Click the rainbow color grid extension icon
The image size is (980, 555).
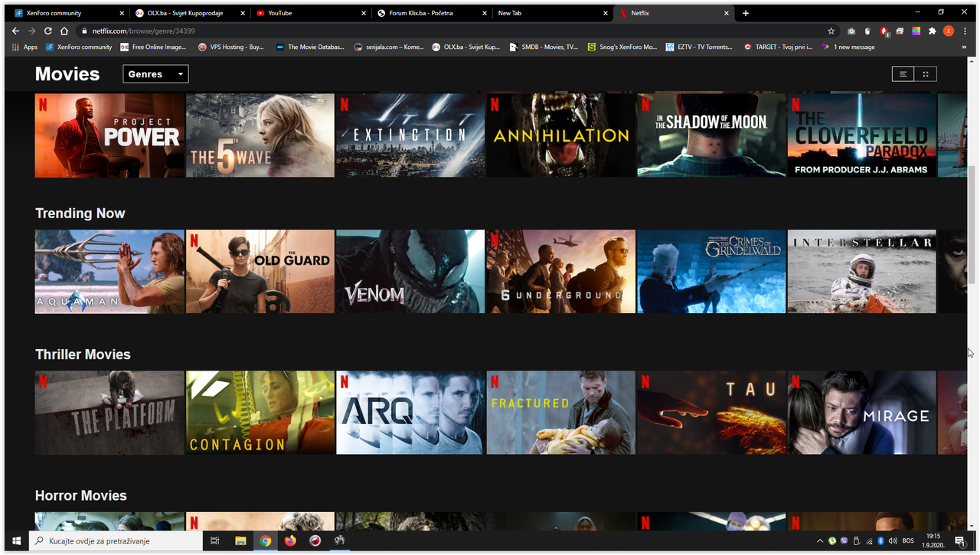916,31
